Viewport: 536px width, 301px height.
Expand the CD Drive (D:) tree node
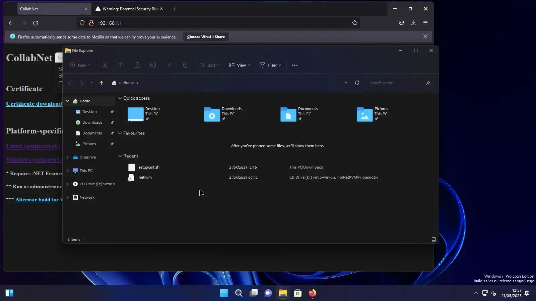(68, 184)
